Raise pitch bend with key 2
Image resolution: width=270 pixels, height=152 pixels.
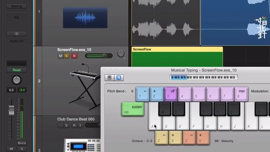[157, 94]
